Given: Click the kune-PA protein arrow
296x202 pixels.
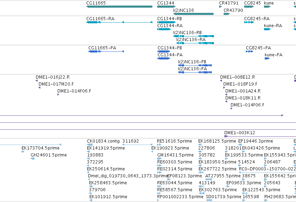Looking at the screenshot, I should tap(267, 58).
